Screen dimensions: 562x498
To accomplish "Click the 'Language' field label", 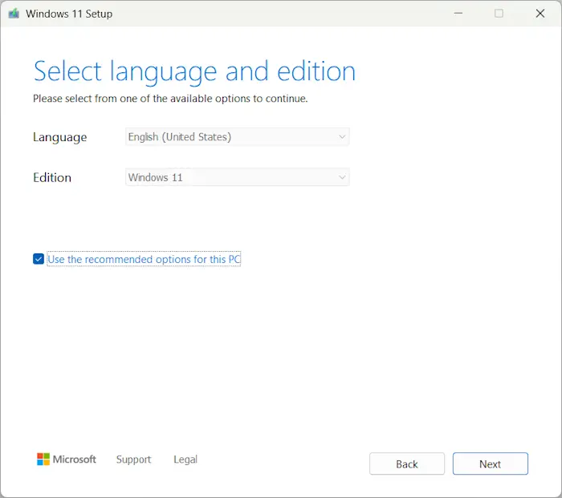I will [60, 137].
